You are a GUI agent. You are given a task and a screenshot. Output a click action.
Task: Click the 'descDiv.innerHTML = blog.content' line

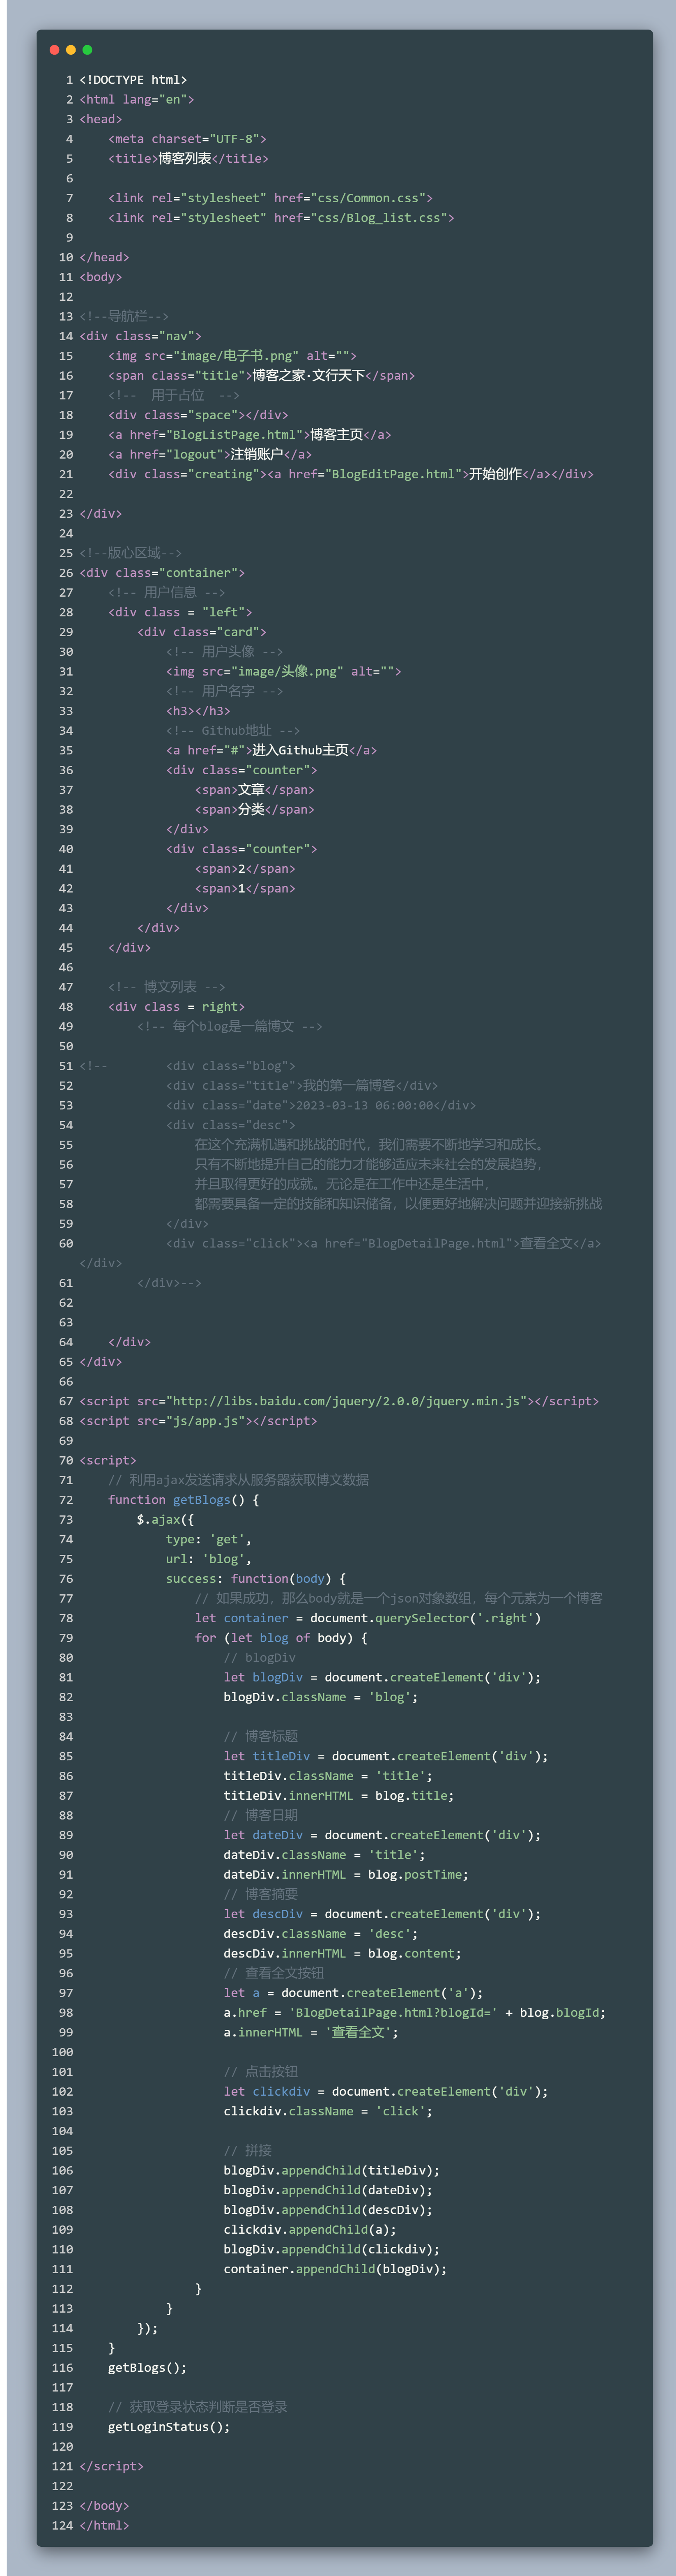343,1954
